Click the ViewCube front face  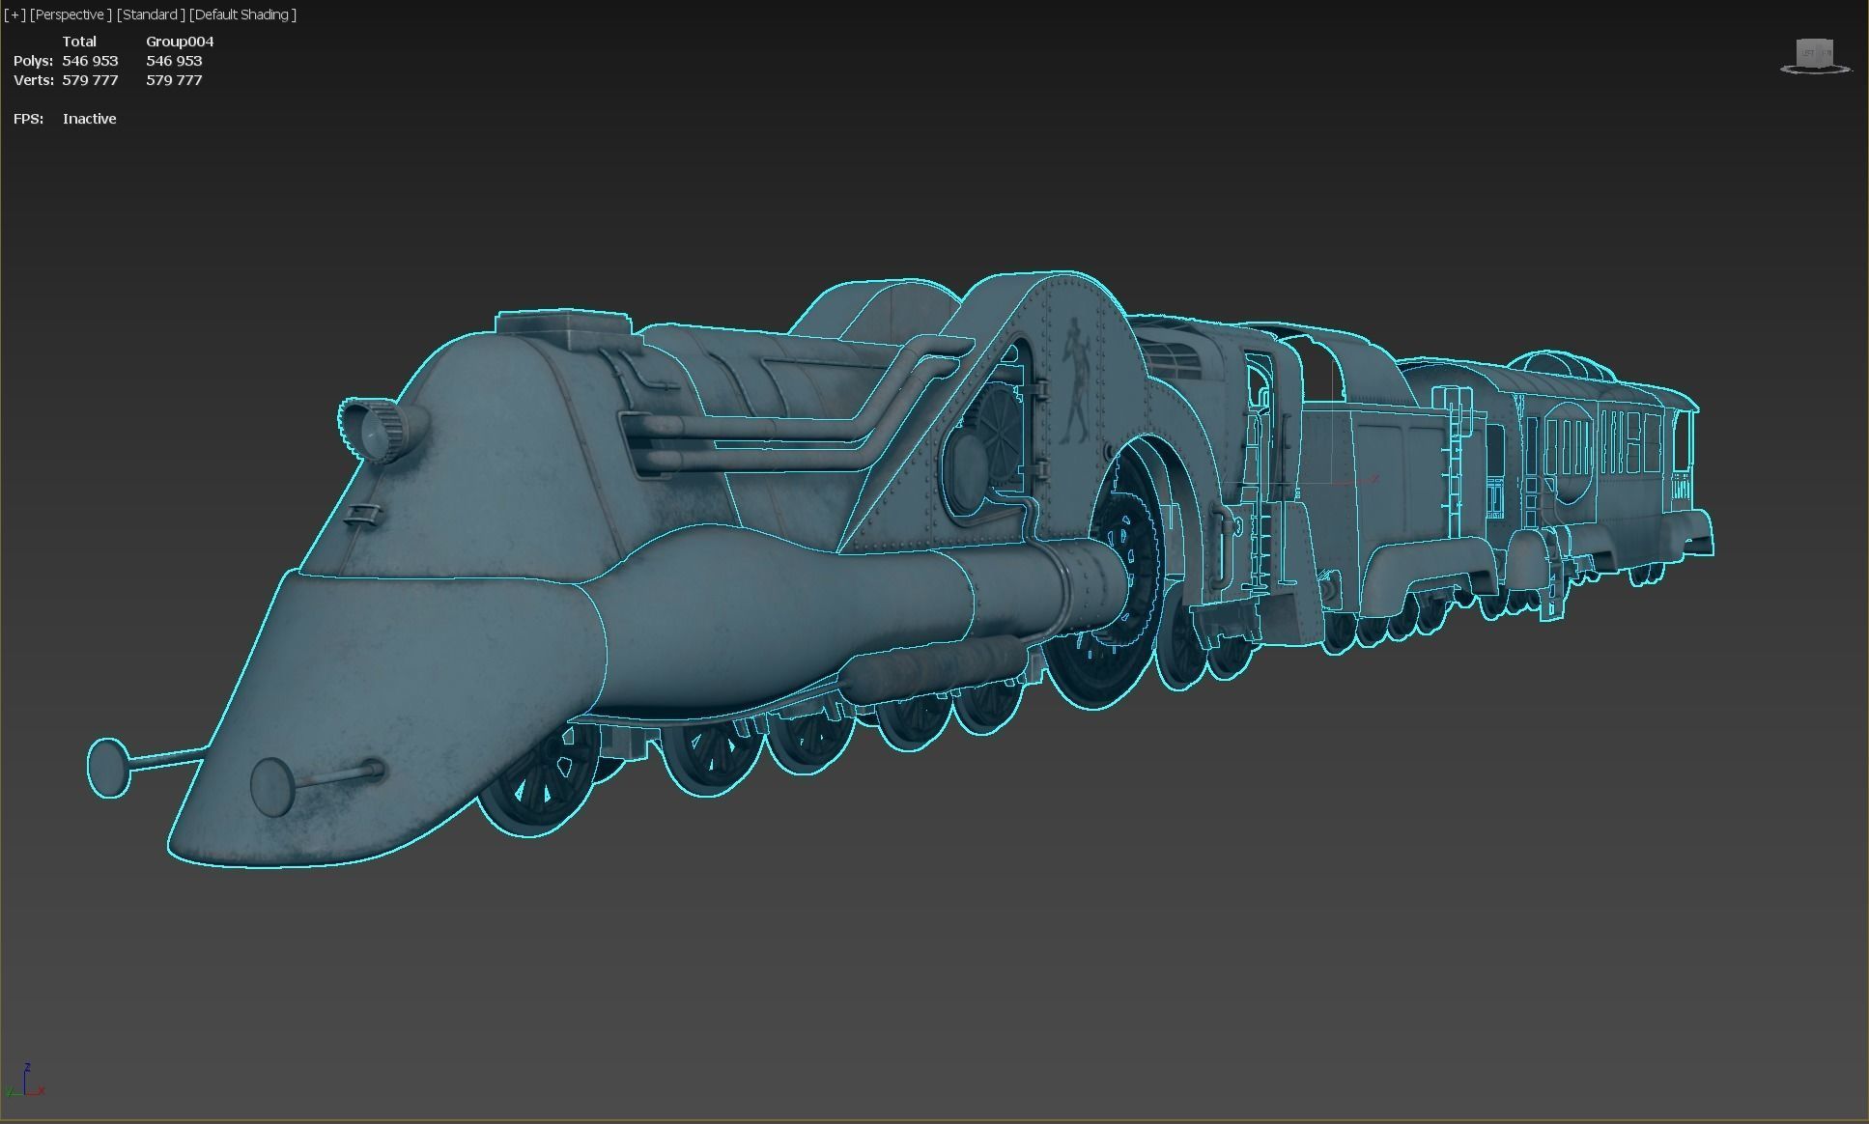(x=1827, y=53)
